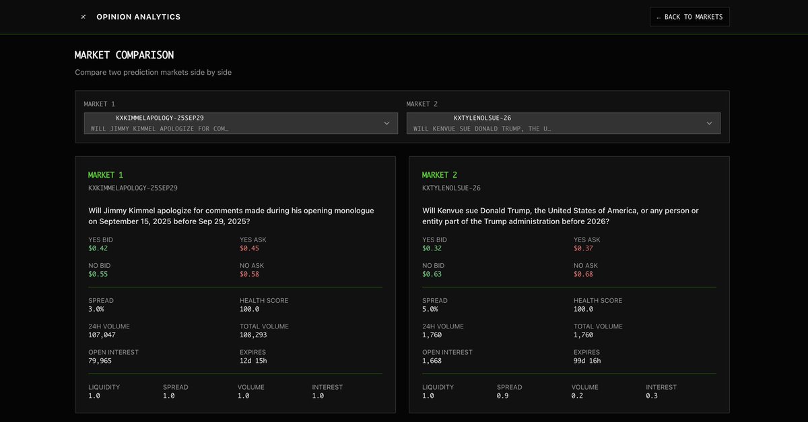
Task: Click Market 2 interest score 0.3
Action: (652, 396)
